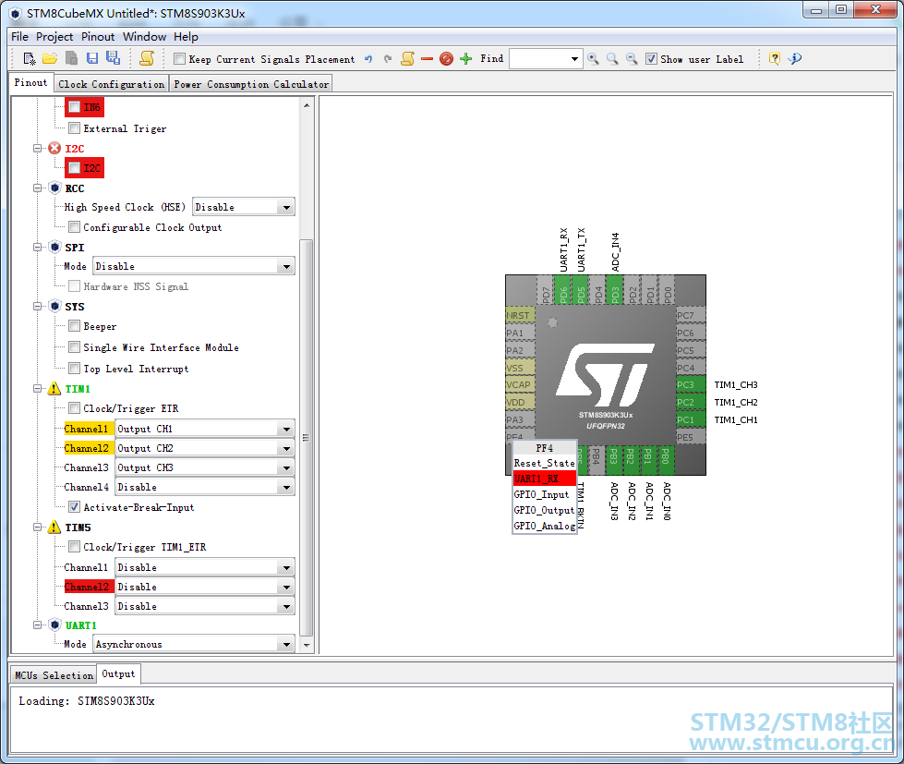Open the Pinout menu
This screenshot has width=904, height=764.
point(98,36)
